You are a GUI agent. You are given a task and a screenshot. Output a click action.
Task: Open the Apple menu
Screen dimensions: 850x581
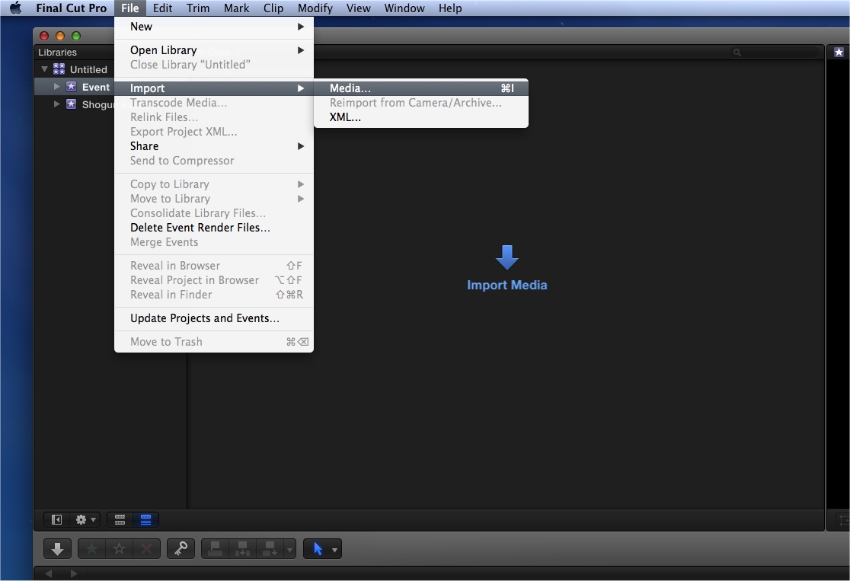pos(15,8)
